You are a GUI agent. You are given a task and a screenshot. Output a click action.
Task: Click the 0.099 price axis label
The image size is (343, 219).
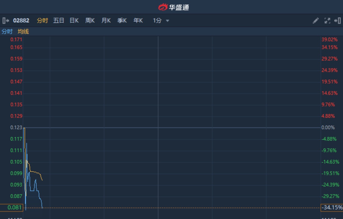click(x=16, y=173)
